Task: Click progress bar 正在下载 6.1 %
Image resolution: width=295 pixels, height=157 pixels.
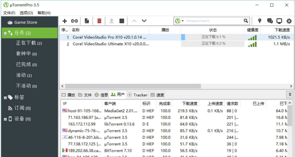Action: [x=213, y=37]
